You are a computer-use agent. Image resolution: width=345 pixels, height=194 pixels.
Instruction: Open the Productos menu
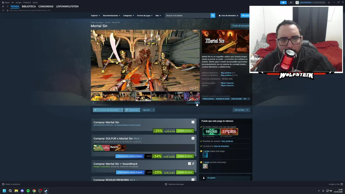(x=27, y=2)
